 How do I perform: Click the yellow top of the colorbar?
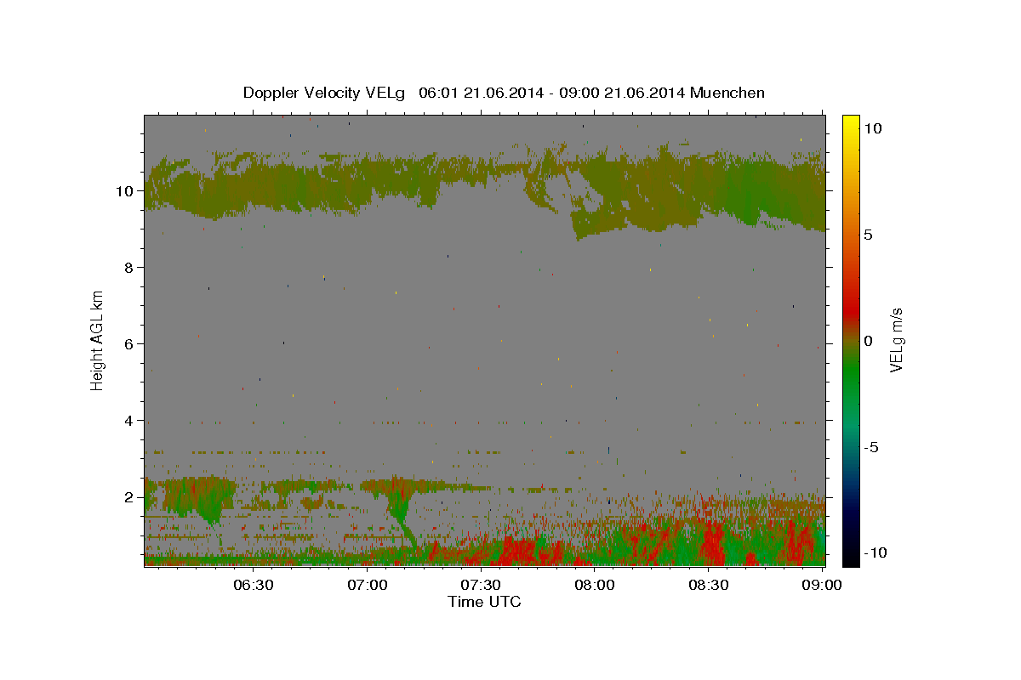point(851,123)
